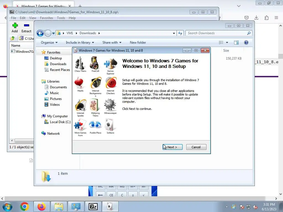Open the 7-Zip View menu
The width and height of the screenshot is (283, 212).
pyautogui.click(x=33, y=18)
